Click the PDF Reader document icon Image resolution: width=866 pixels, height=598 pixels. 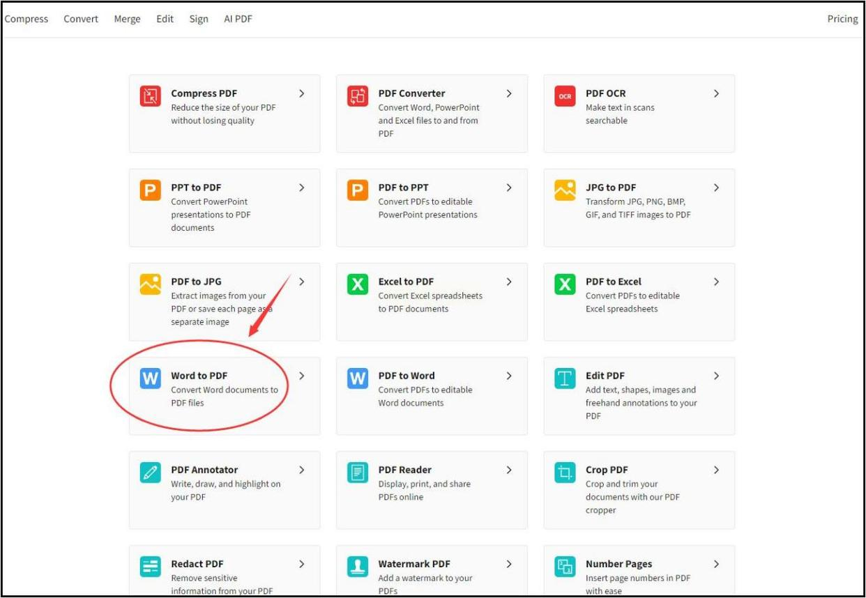coord(358,473)
